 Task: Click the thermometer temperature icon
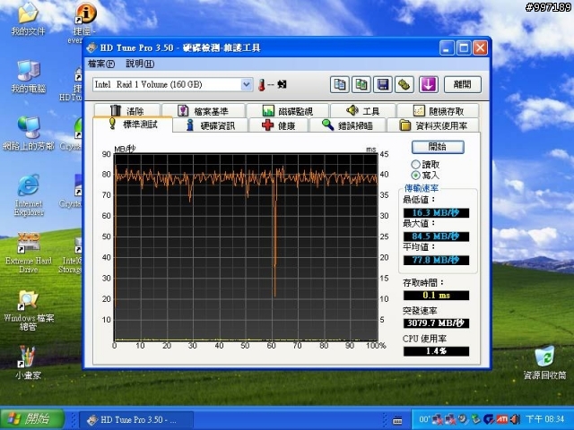pyautogui.click(x=261, y=85)
